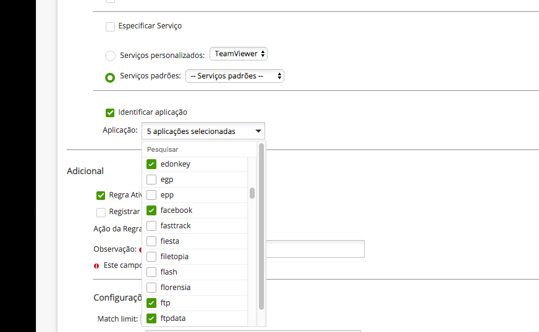
Task: Select florensia from the dropdown list
Action: point(151,288)
